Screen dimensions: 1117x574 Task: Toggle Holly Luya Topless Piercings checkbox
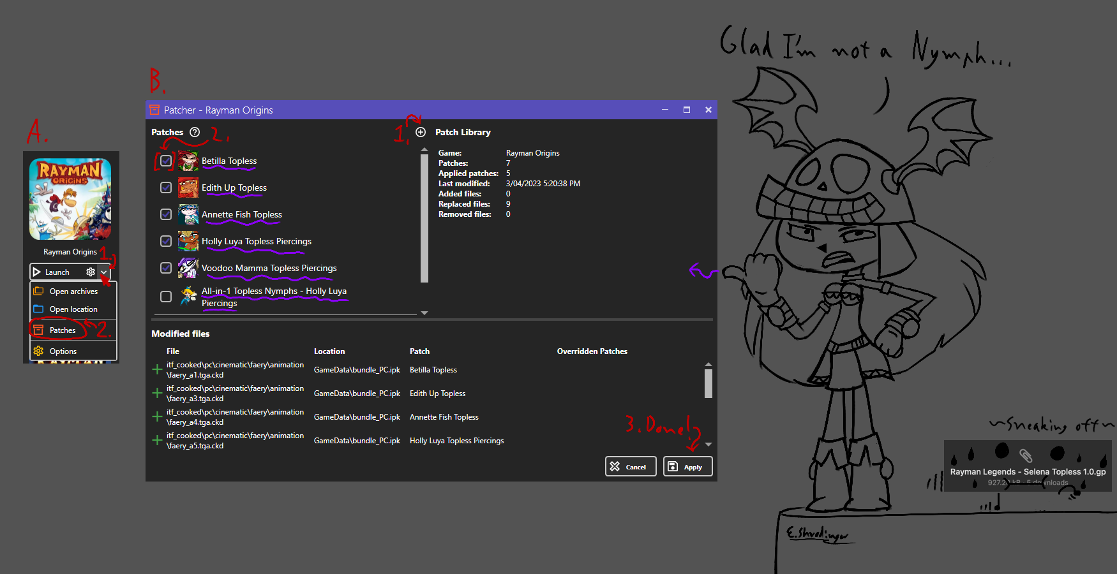click(x=166, y=241)
